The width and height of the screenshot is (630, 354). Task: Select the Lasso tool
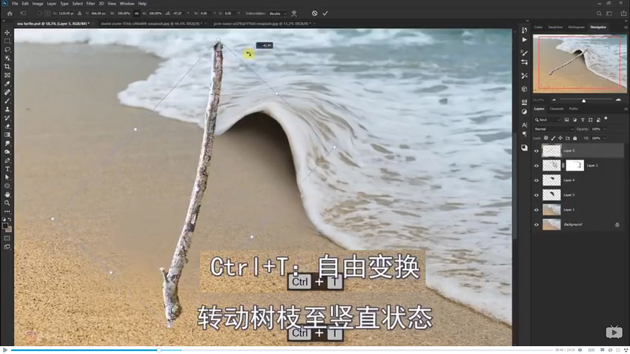click(7, 50)
